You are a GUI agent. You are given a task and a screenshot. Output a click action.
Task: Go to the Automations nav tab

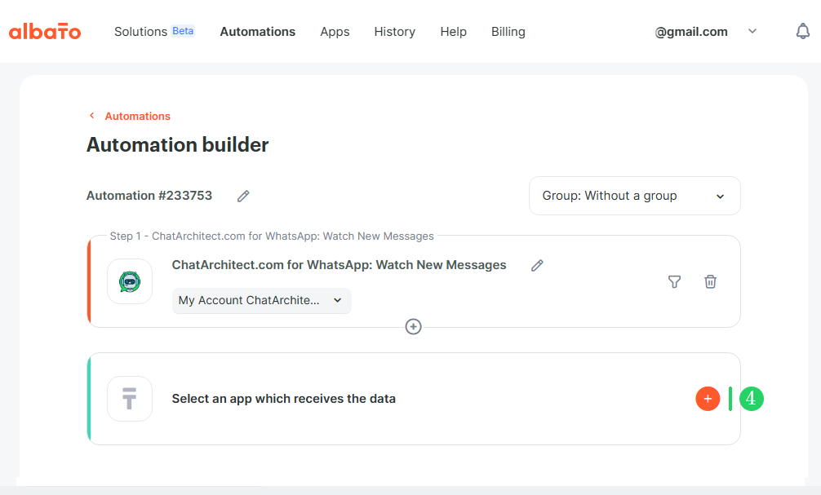(258, 31)
